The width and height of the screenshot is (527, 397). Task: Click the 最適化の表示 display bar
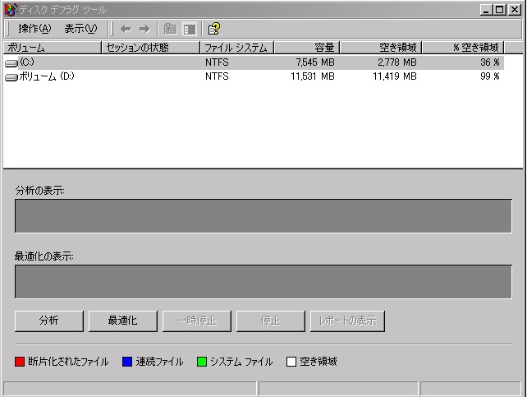[x=263, y=282]
